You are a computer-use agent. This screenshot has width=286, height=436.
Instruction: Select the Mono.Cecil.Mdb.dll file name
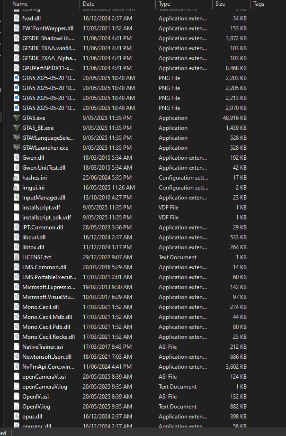pos(47,317)
